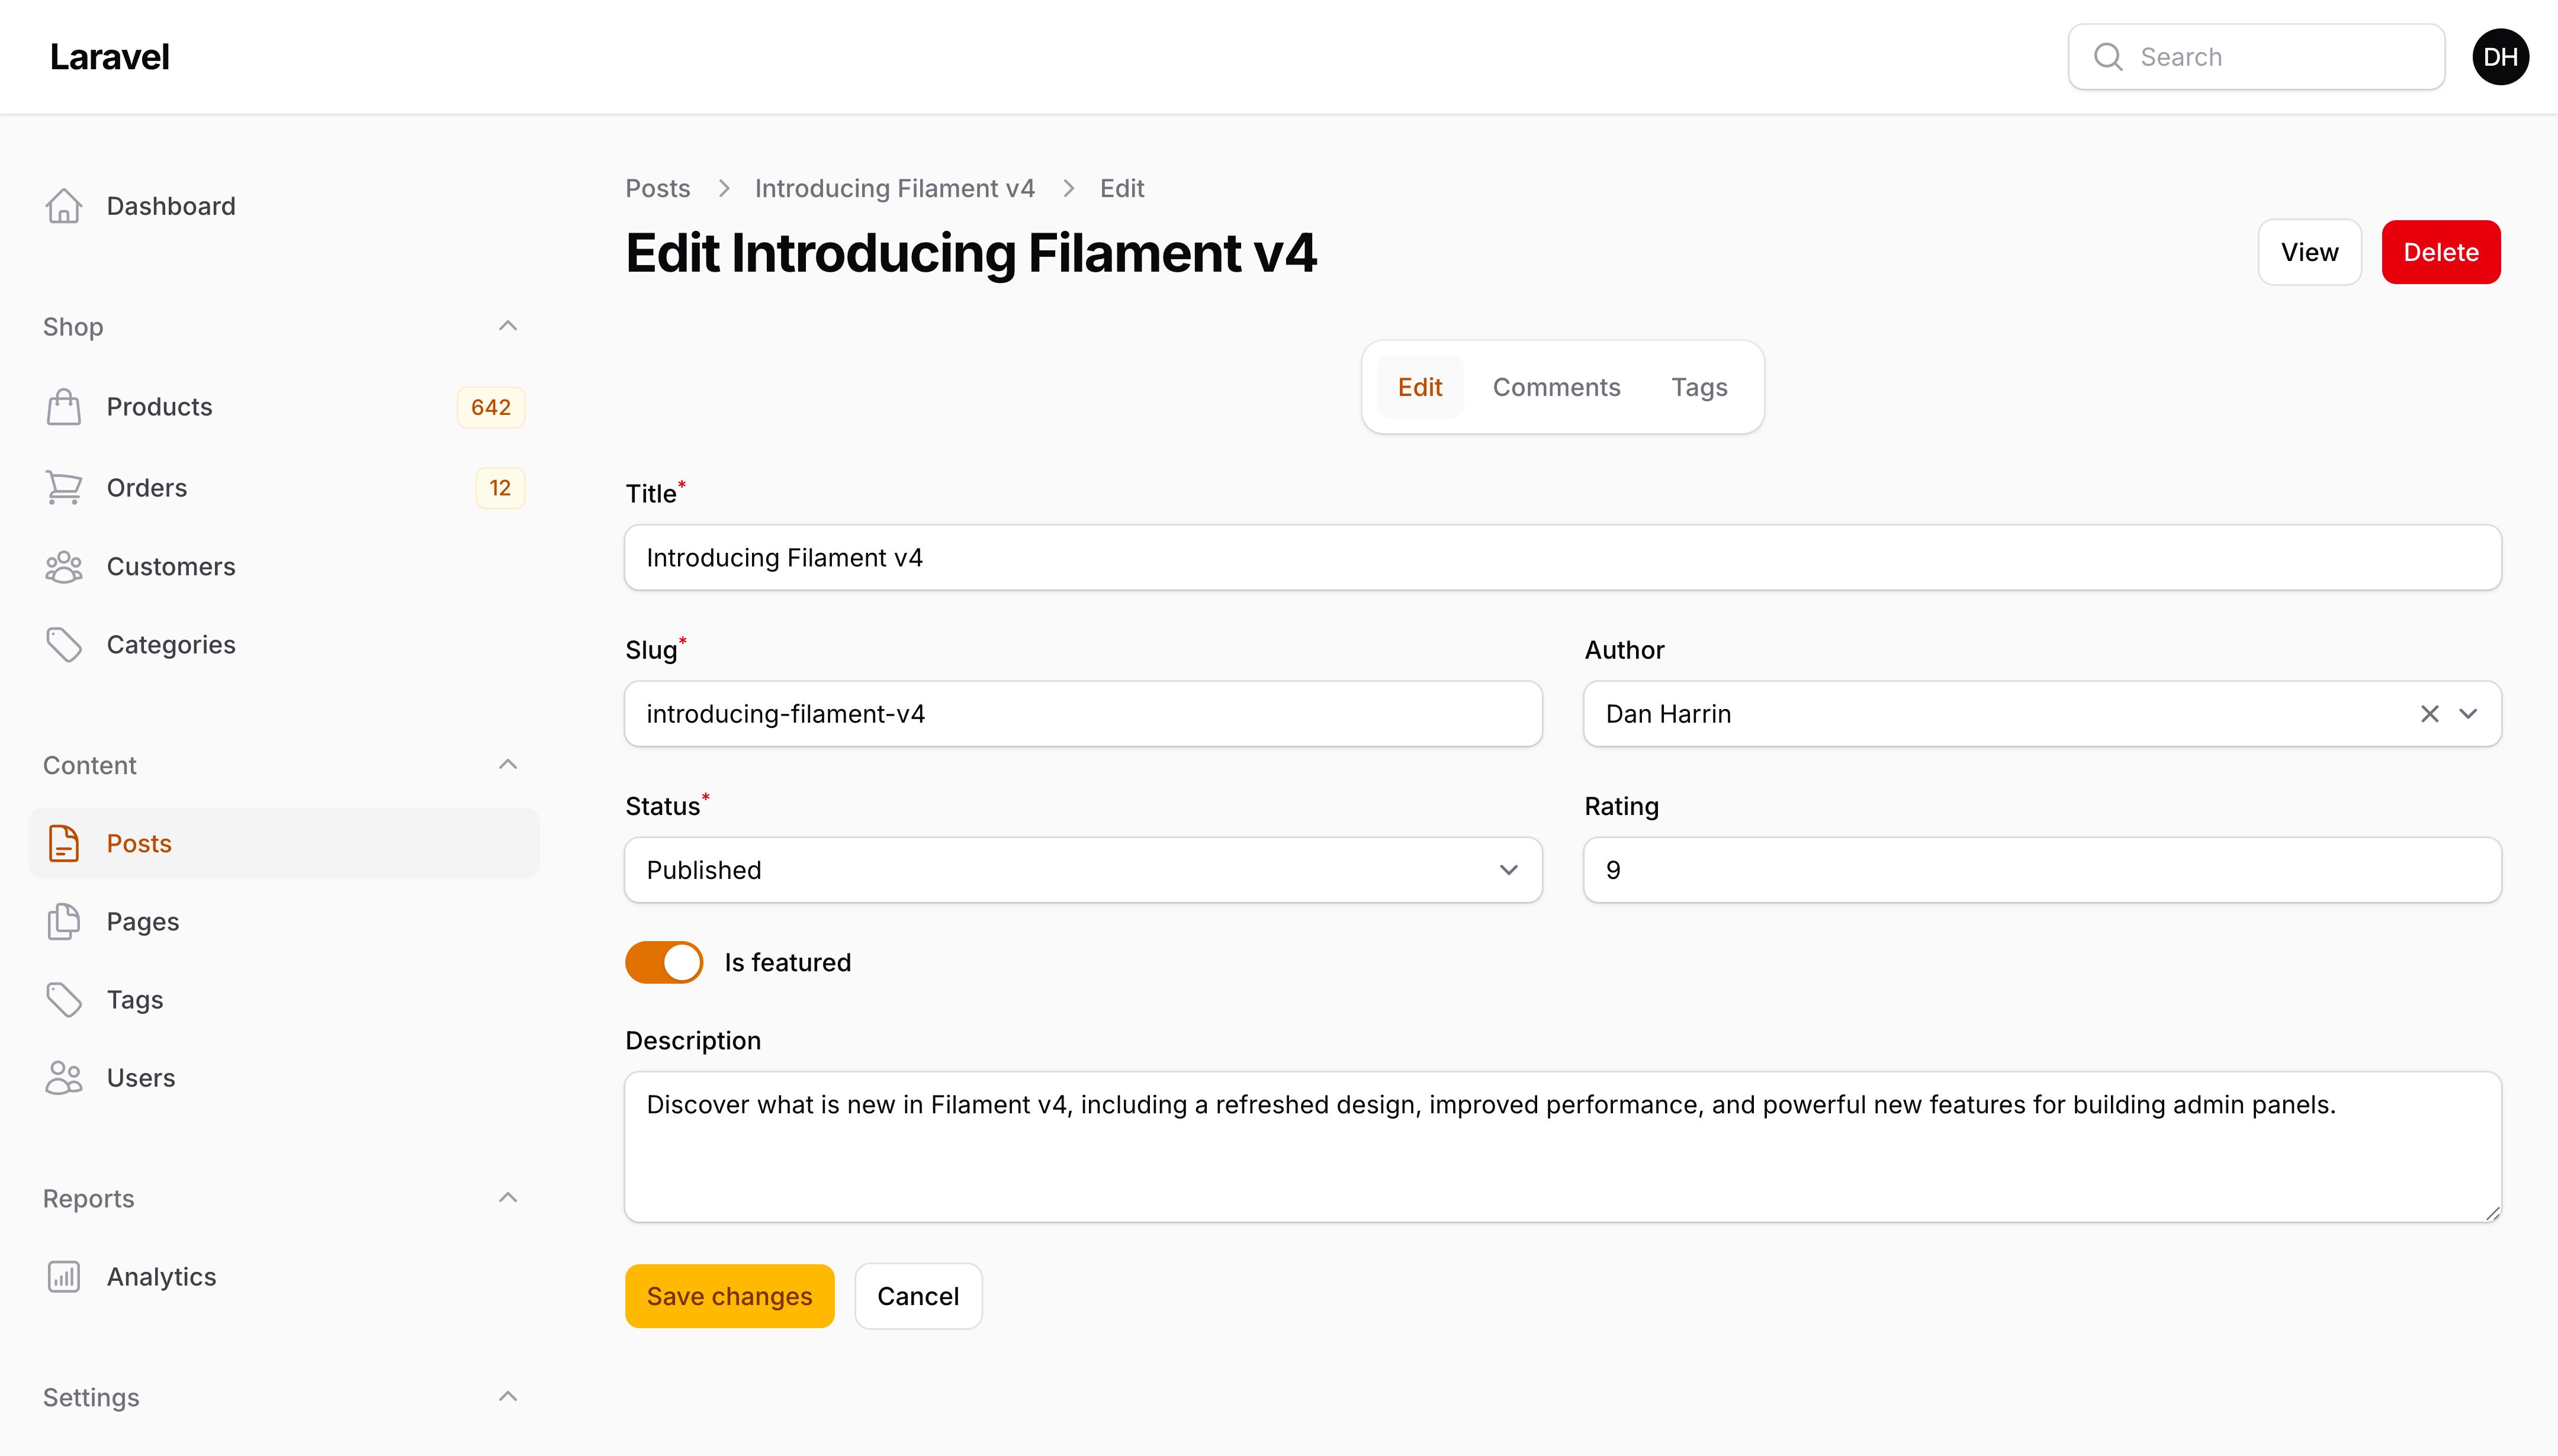Select Posts in the sidebar
The image size is (2558, 1456).
284,843
